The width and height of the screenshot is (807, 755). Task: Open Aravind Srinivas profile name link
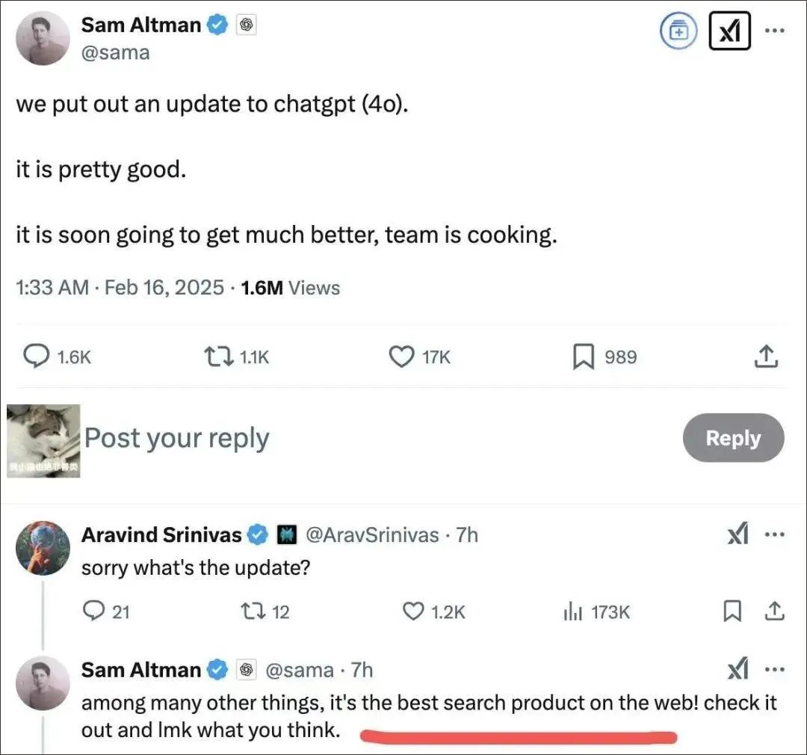click(x=161, y=534)
